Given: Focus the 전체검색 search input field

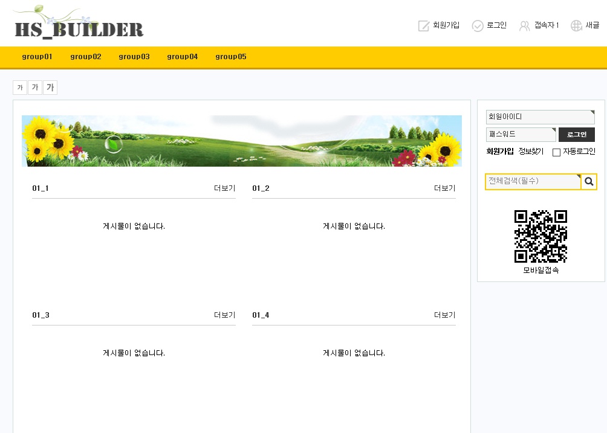Looking at the screenshot, I should click(533, 181).
